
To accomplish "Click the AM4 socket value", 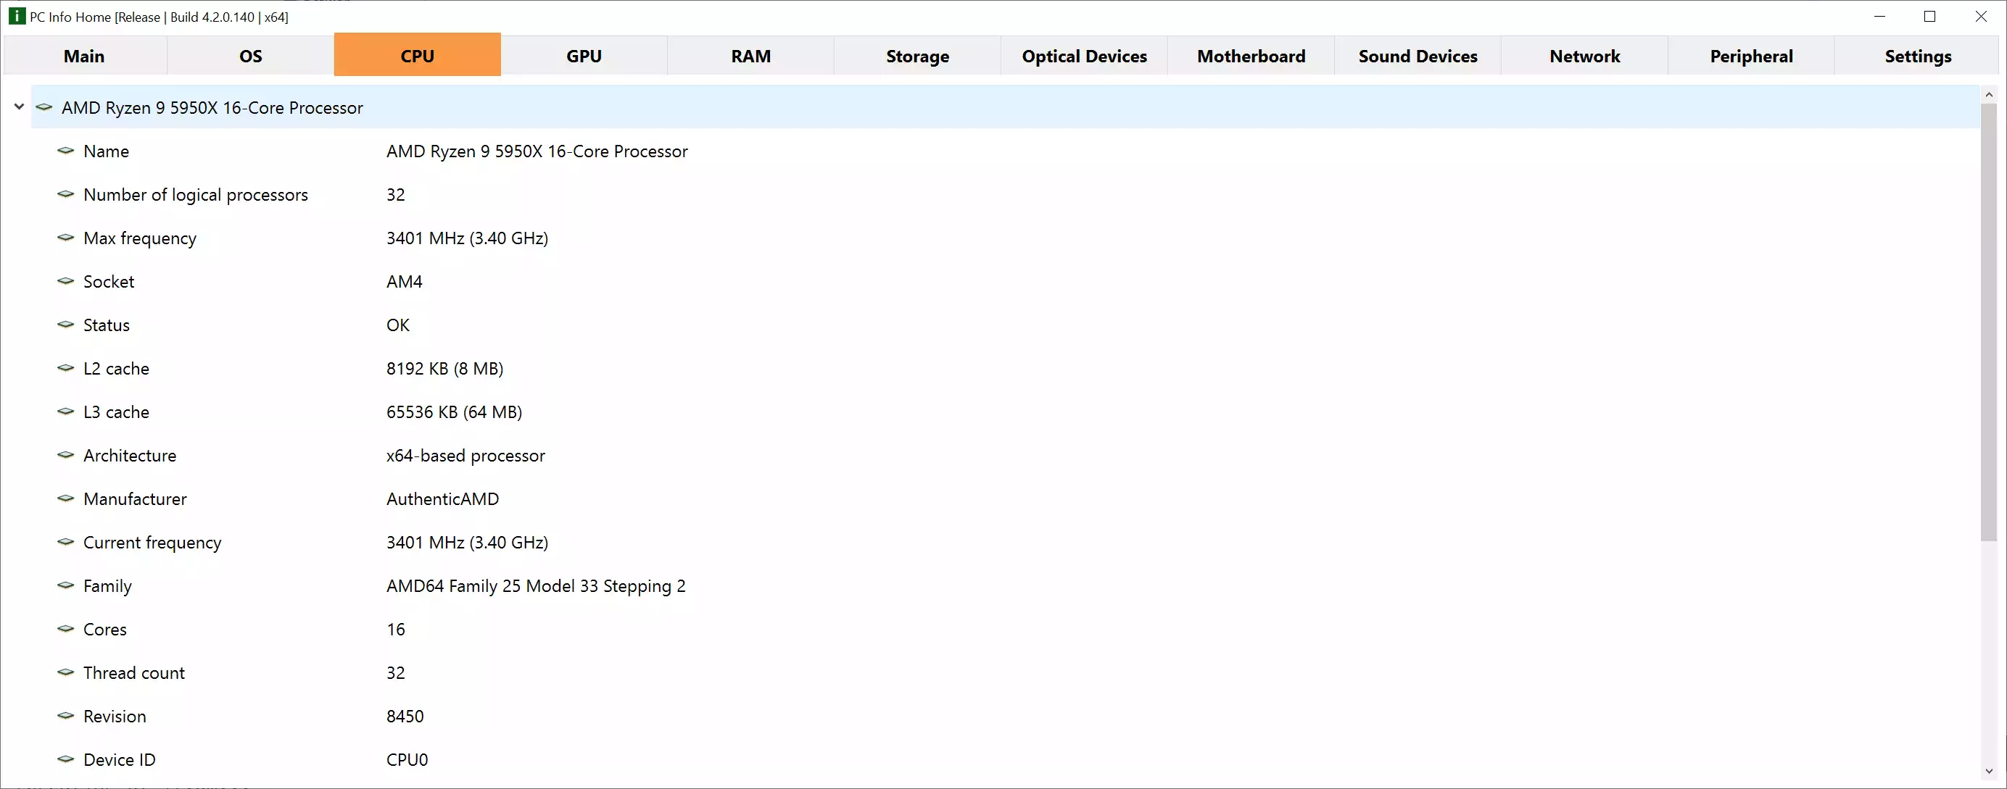I will 405,282.
